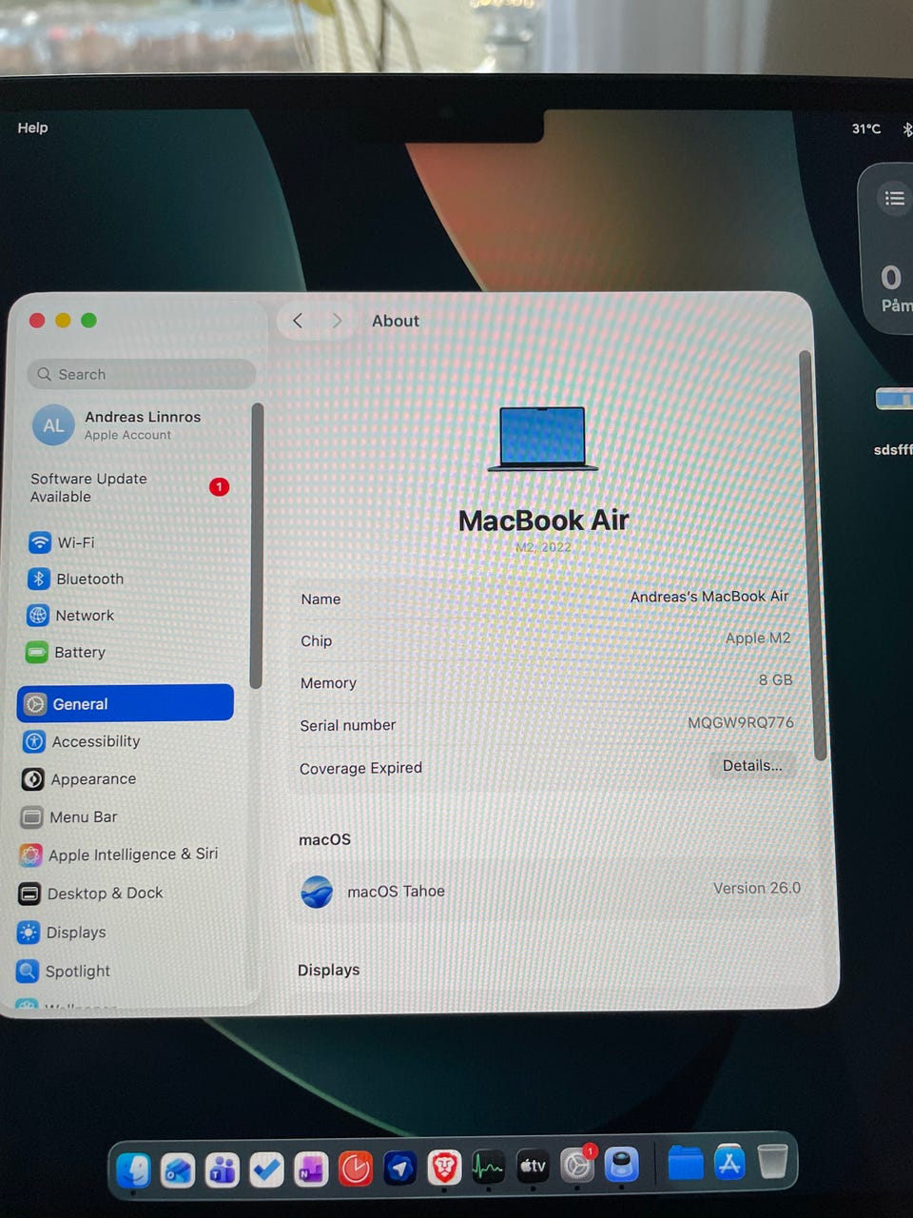Click the Apple M2 chip value

[757, 638]
